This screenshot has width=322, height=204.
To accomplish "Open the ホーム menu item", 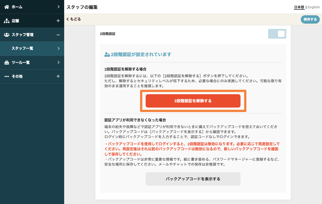I will click(17, 7).
